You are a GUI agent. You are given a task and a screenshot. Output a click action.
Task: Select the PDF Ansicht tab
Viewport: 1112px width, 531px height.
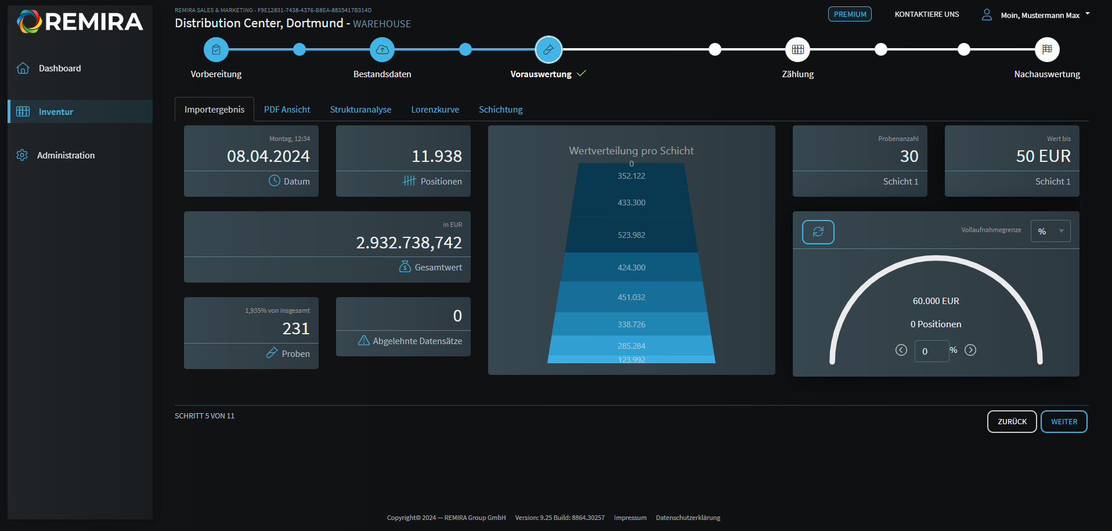pos(287,110)
